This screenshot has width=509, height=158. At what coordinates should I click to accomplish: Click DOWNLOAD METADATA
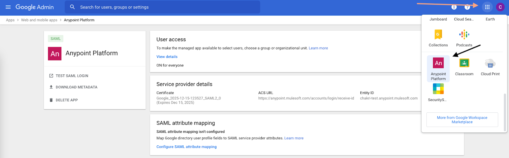pos(77,87)
